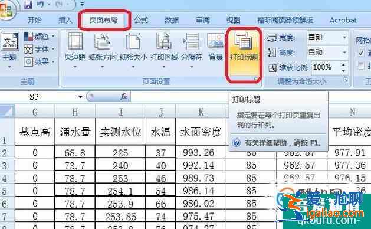The height and width of the screenshot is (229, 371).
Task: Click the Select All corner of sheet
Action: (x=7, y=112)
